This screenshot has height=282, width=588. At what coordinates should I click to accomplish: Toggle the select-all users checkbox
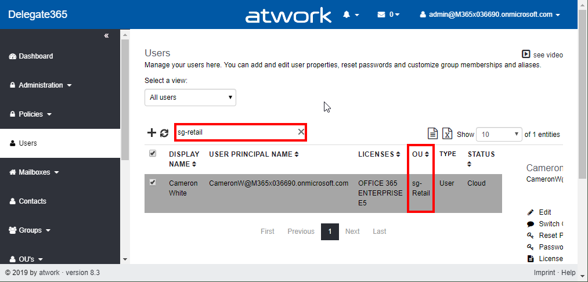pyautogui.click(x=153, y=153)
